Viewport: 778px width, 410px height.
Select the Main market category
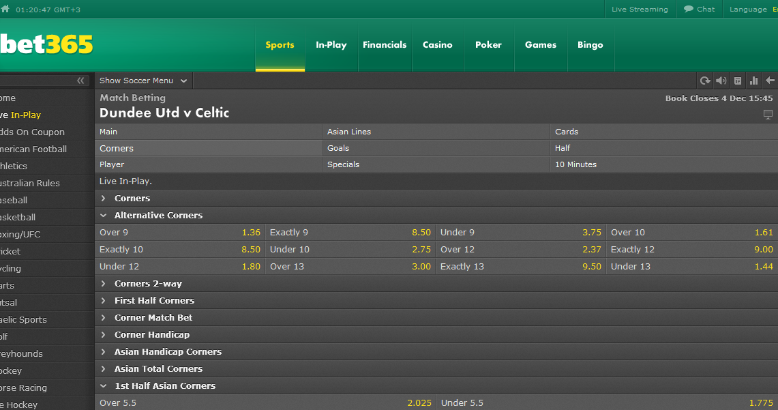click(x=209, y=132)
